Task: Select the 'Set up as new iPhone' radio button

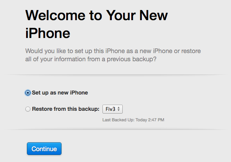Action: coord(28,93)
